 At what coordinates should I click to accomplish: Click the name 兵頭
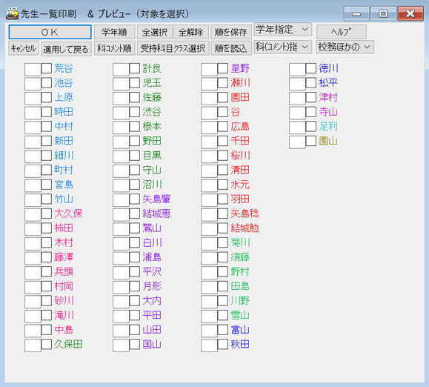64,271
